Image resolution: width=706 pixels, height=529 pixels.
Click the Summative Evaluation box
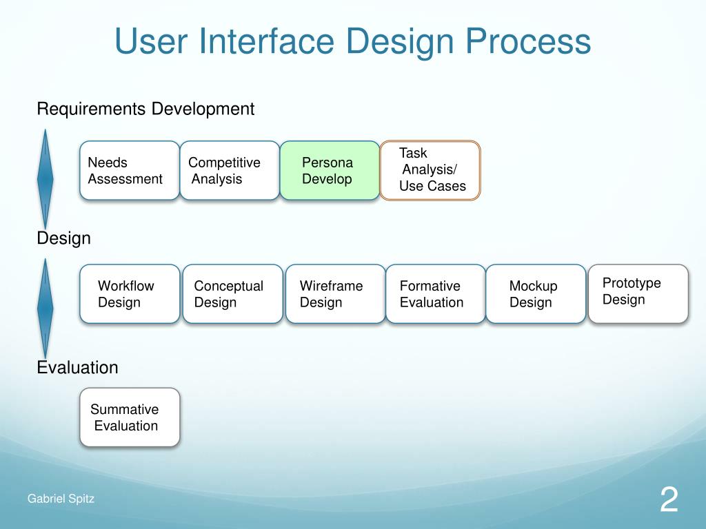pos(130,417)
